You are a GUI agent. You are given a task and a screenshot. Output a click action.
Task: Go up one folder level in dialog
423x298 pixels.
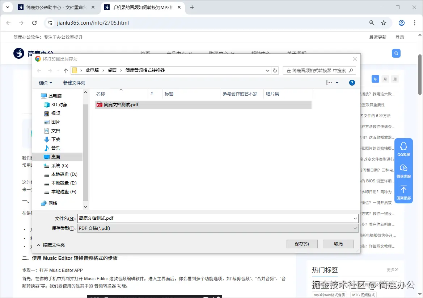(x=66, y=71)
